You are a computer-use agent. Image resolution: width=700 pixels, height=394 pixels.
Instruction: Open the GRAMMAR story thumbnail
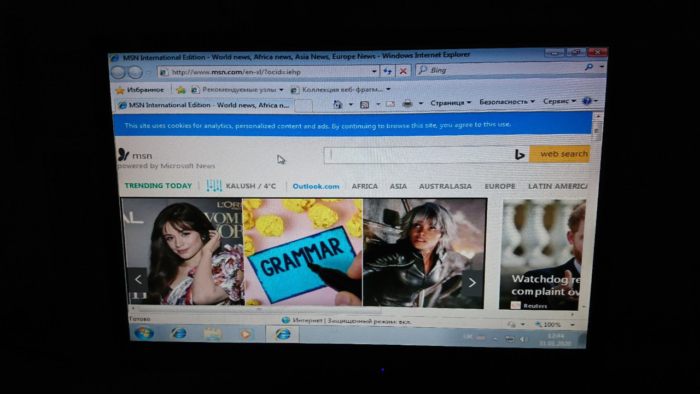(x=303, y=252)
